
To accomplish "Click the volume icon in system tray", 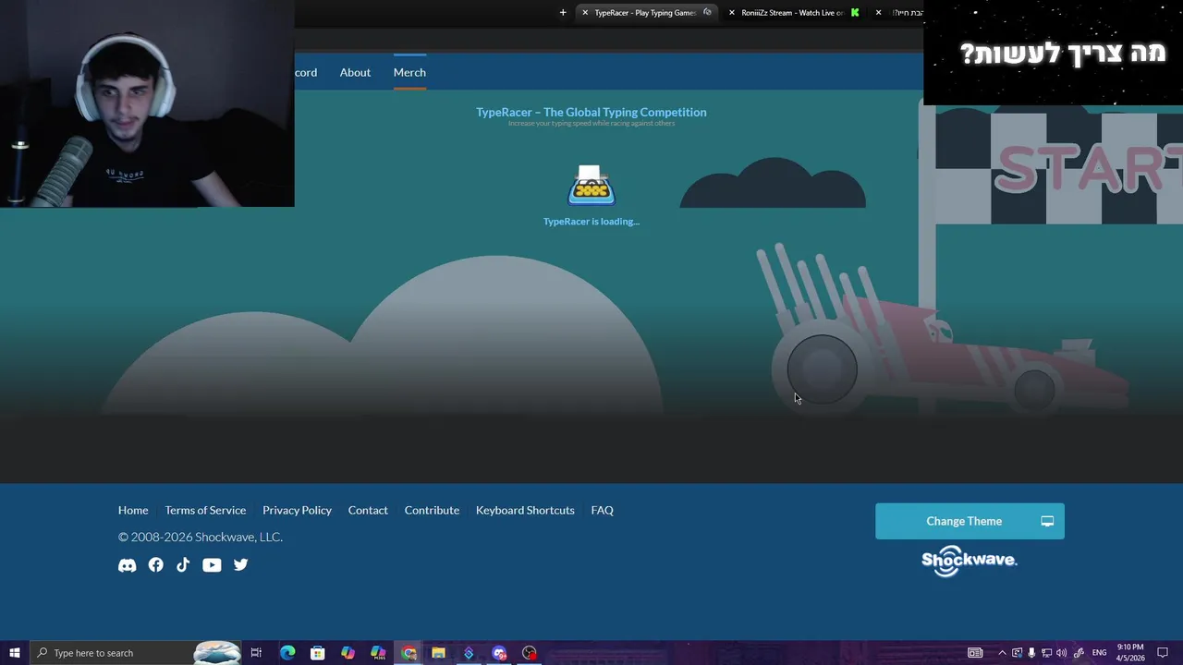I will click(1061, 653).
